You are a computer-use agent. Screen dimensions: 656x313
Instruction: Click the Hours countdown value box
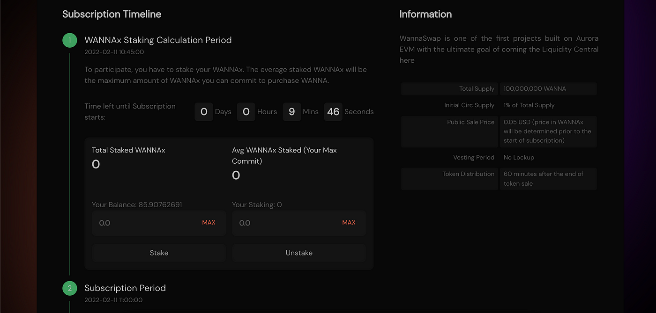246,112
